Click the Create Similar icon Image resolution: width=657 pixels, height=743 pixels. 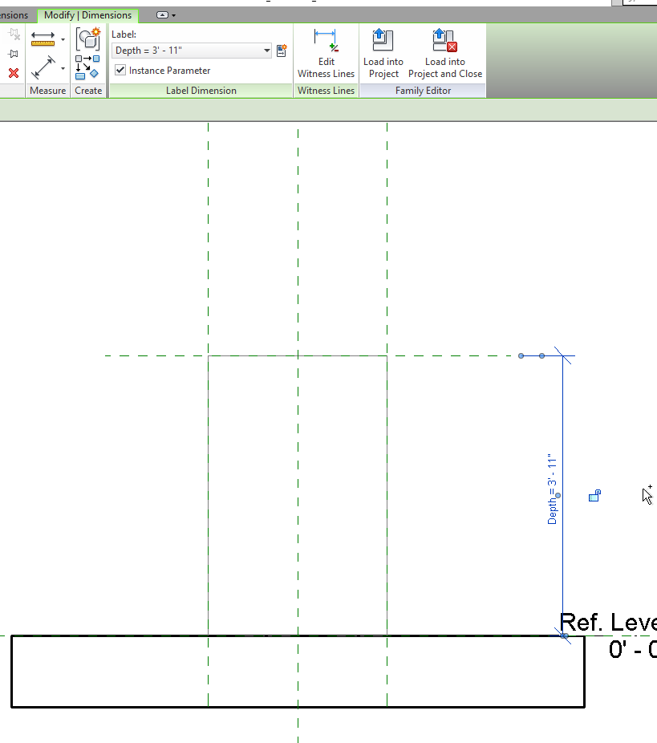(x=88, y=37)
